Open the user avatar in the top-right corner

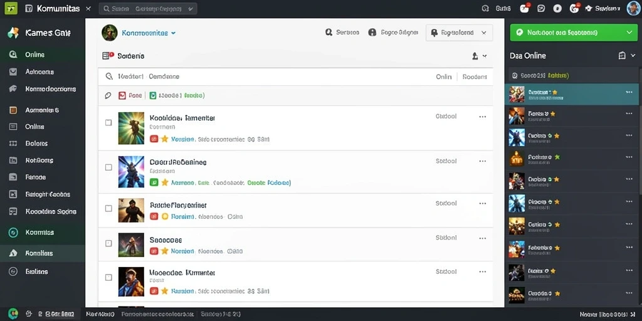[x=633, y=8]
